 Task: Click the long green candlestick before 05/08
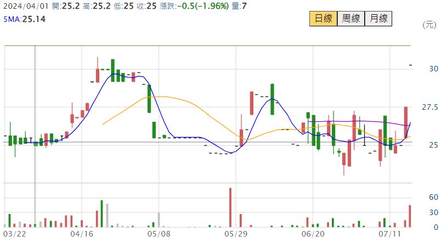pos(149,99)
